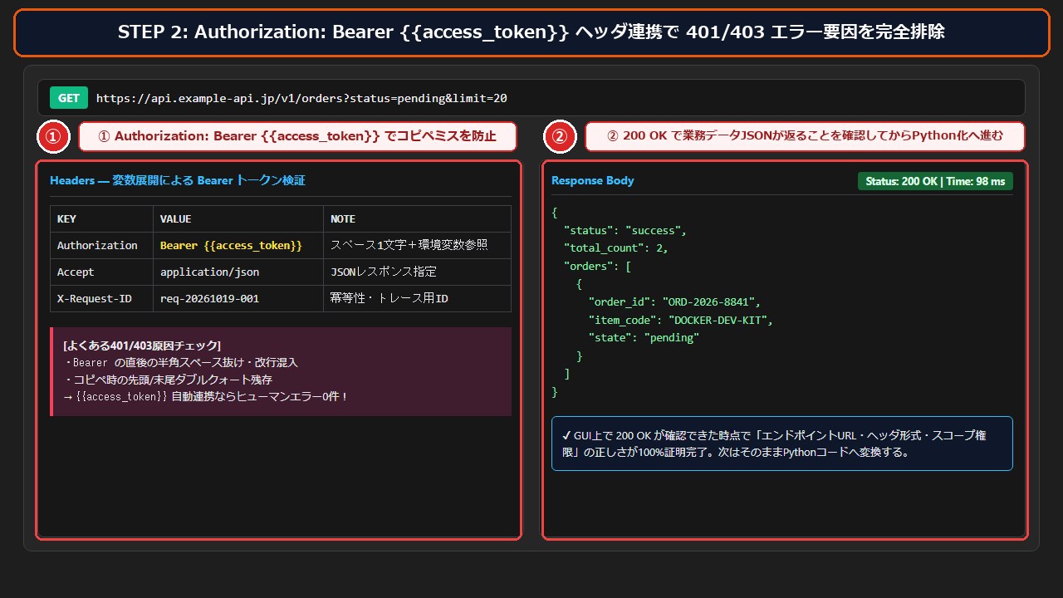
Task: Click the line 'ヒューマンエラー0件！'
Action: [x=206, y=397]
